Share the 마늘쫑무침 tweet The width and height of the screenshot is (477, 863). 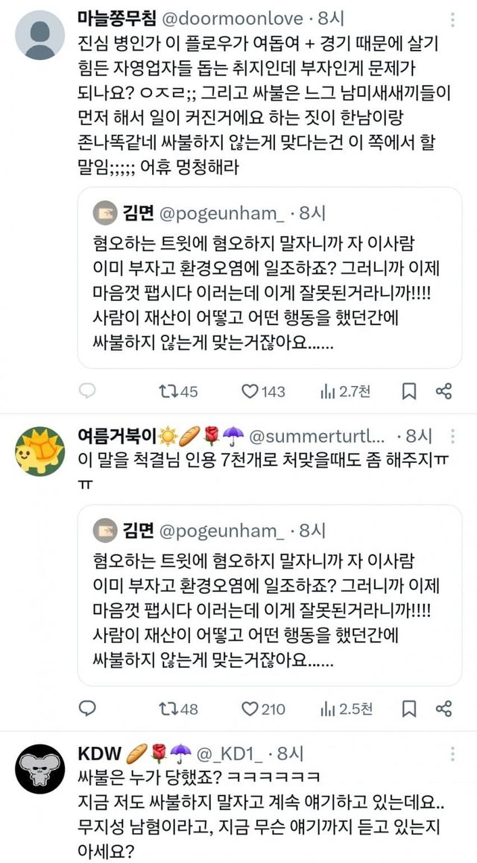coord(443,391)
